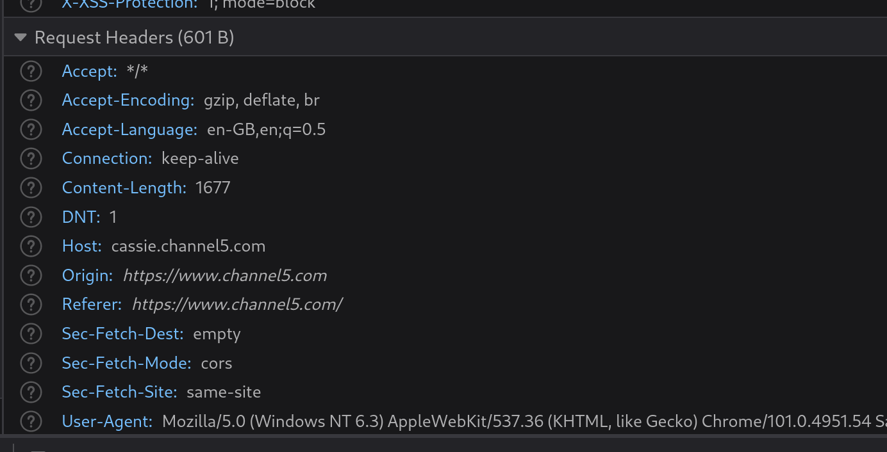Click the Request Headers (601 B) title

[134, 38]
